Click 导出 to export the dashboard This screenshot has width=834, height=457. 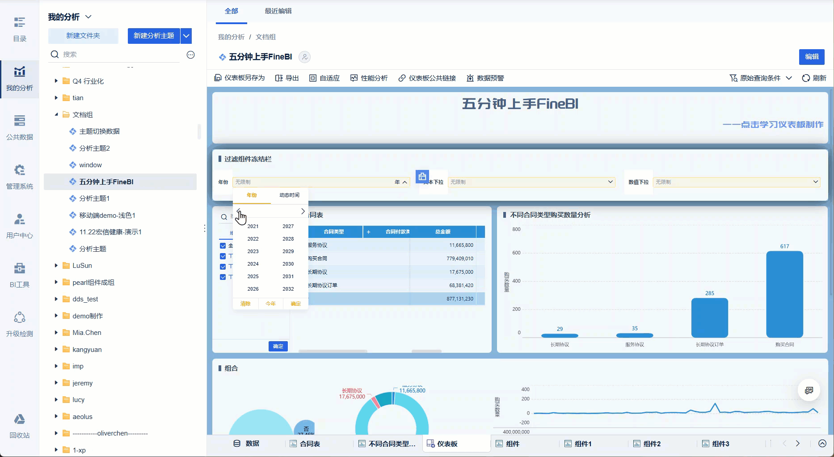click(x=287, y=78)
